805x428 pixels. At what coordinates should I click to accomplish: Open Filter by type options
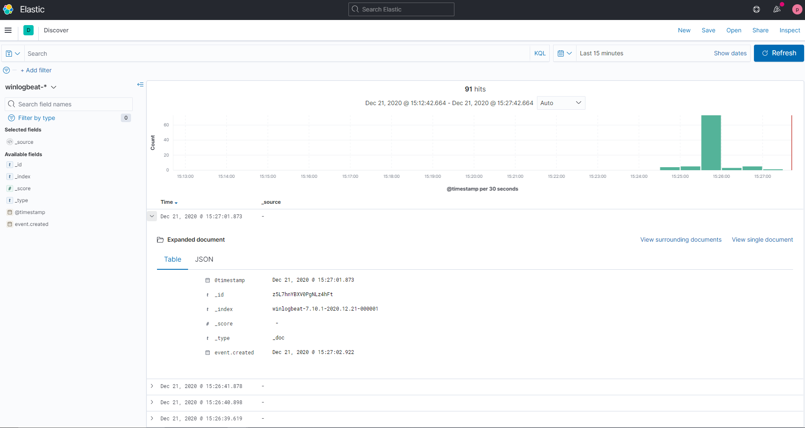click(36, 118)
